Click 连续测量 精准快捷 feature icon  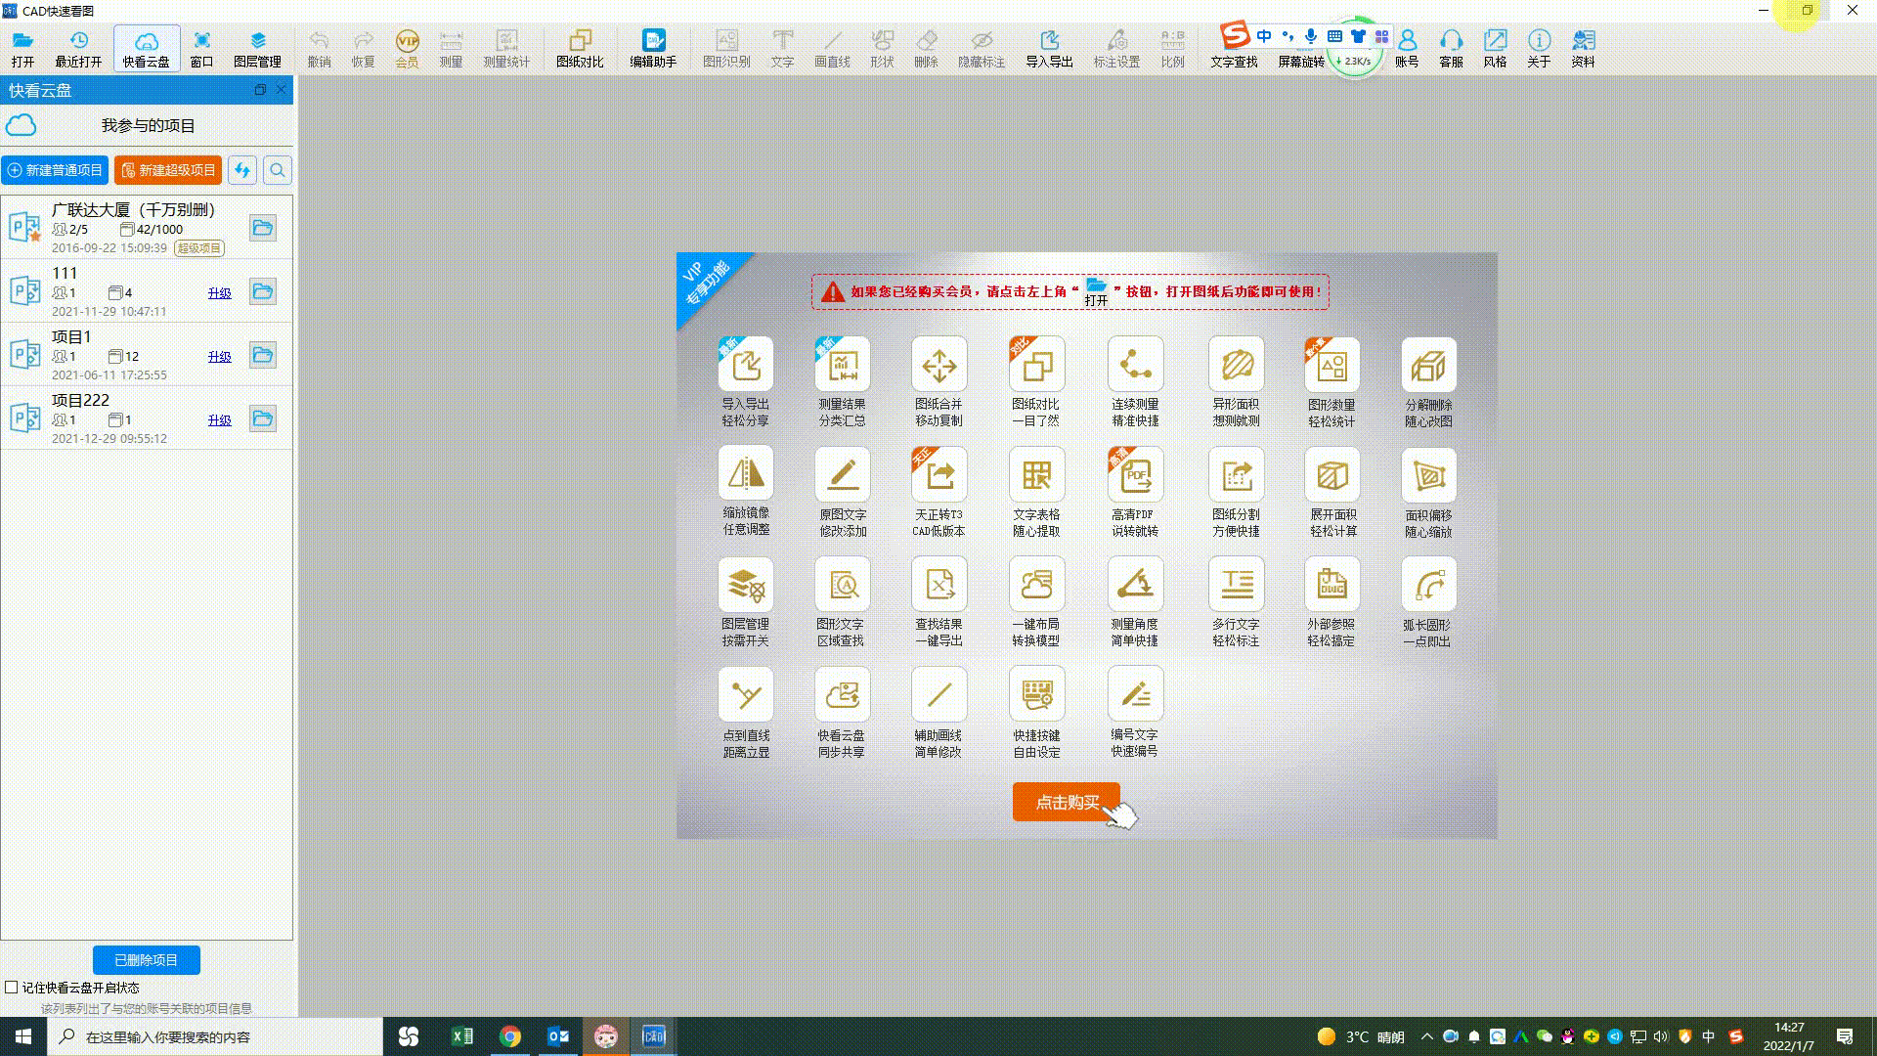click(1135, 365)
